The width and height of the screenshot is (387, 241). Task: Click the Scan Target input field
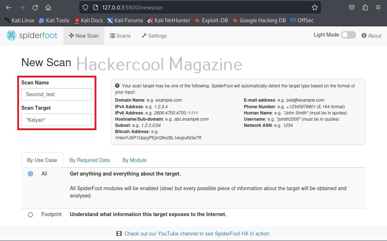(x=56, y=120)
